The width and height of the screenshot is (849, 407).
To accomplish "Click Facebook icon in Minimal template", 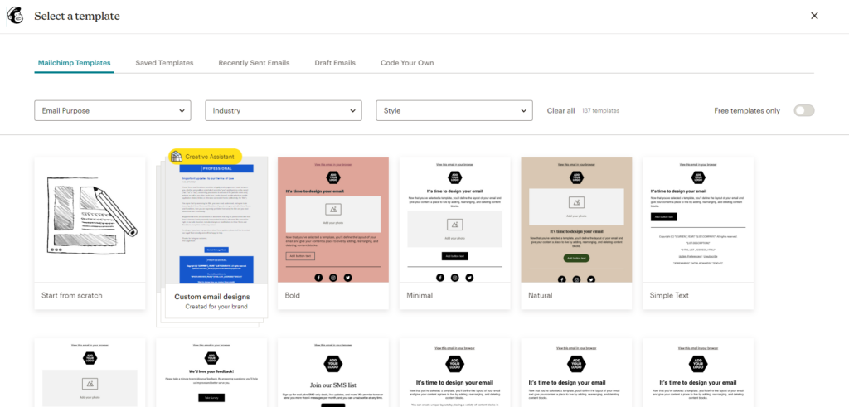I will click(x=440, y=277).
